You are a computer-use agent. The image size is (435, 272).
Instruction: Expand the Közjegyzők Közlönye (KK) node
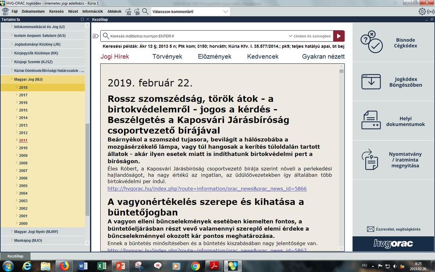click(x=11, y=53)
